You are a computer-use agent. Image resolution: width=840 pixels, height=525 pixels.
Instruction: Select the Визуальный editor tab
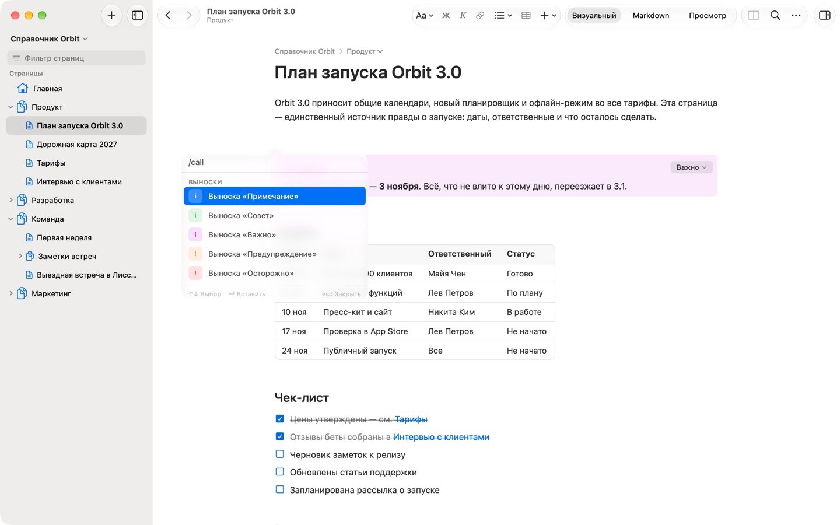(594, 16)
